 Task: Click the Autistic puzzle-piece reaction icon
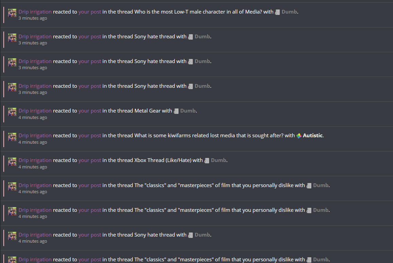(299, 136)
